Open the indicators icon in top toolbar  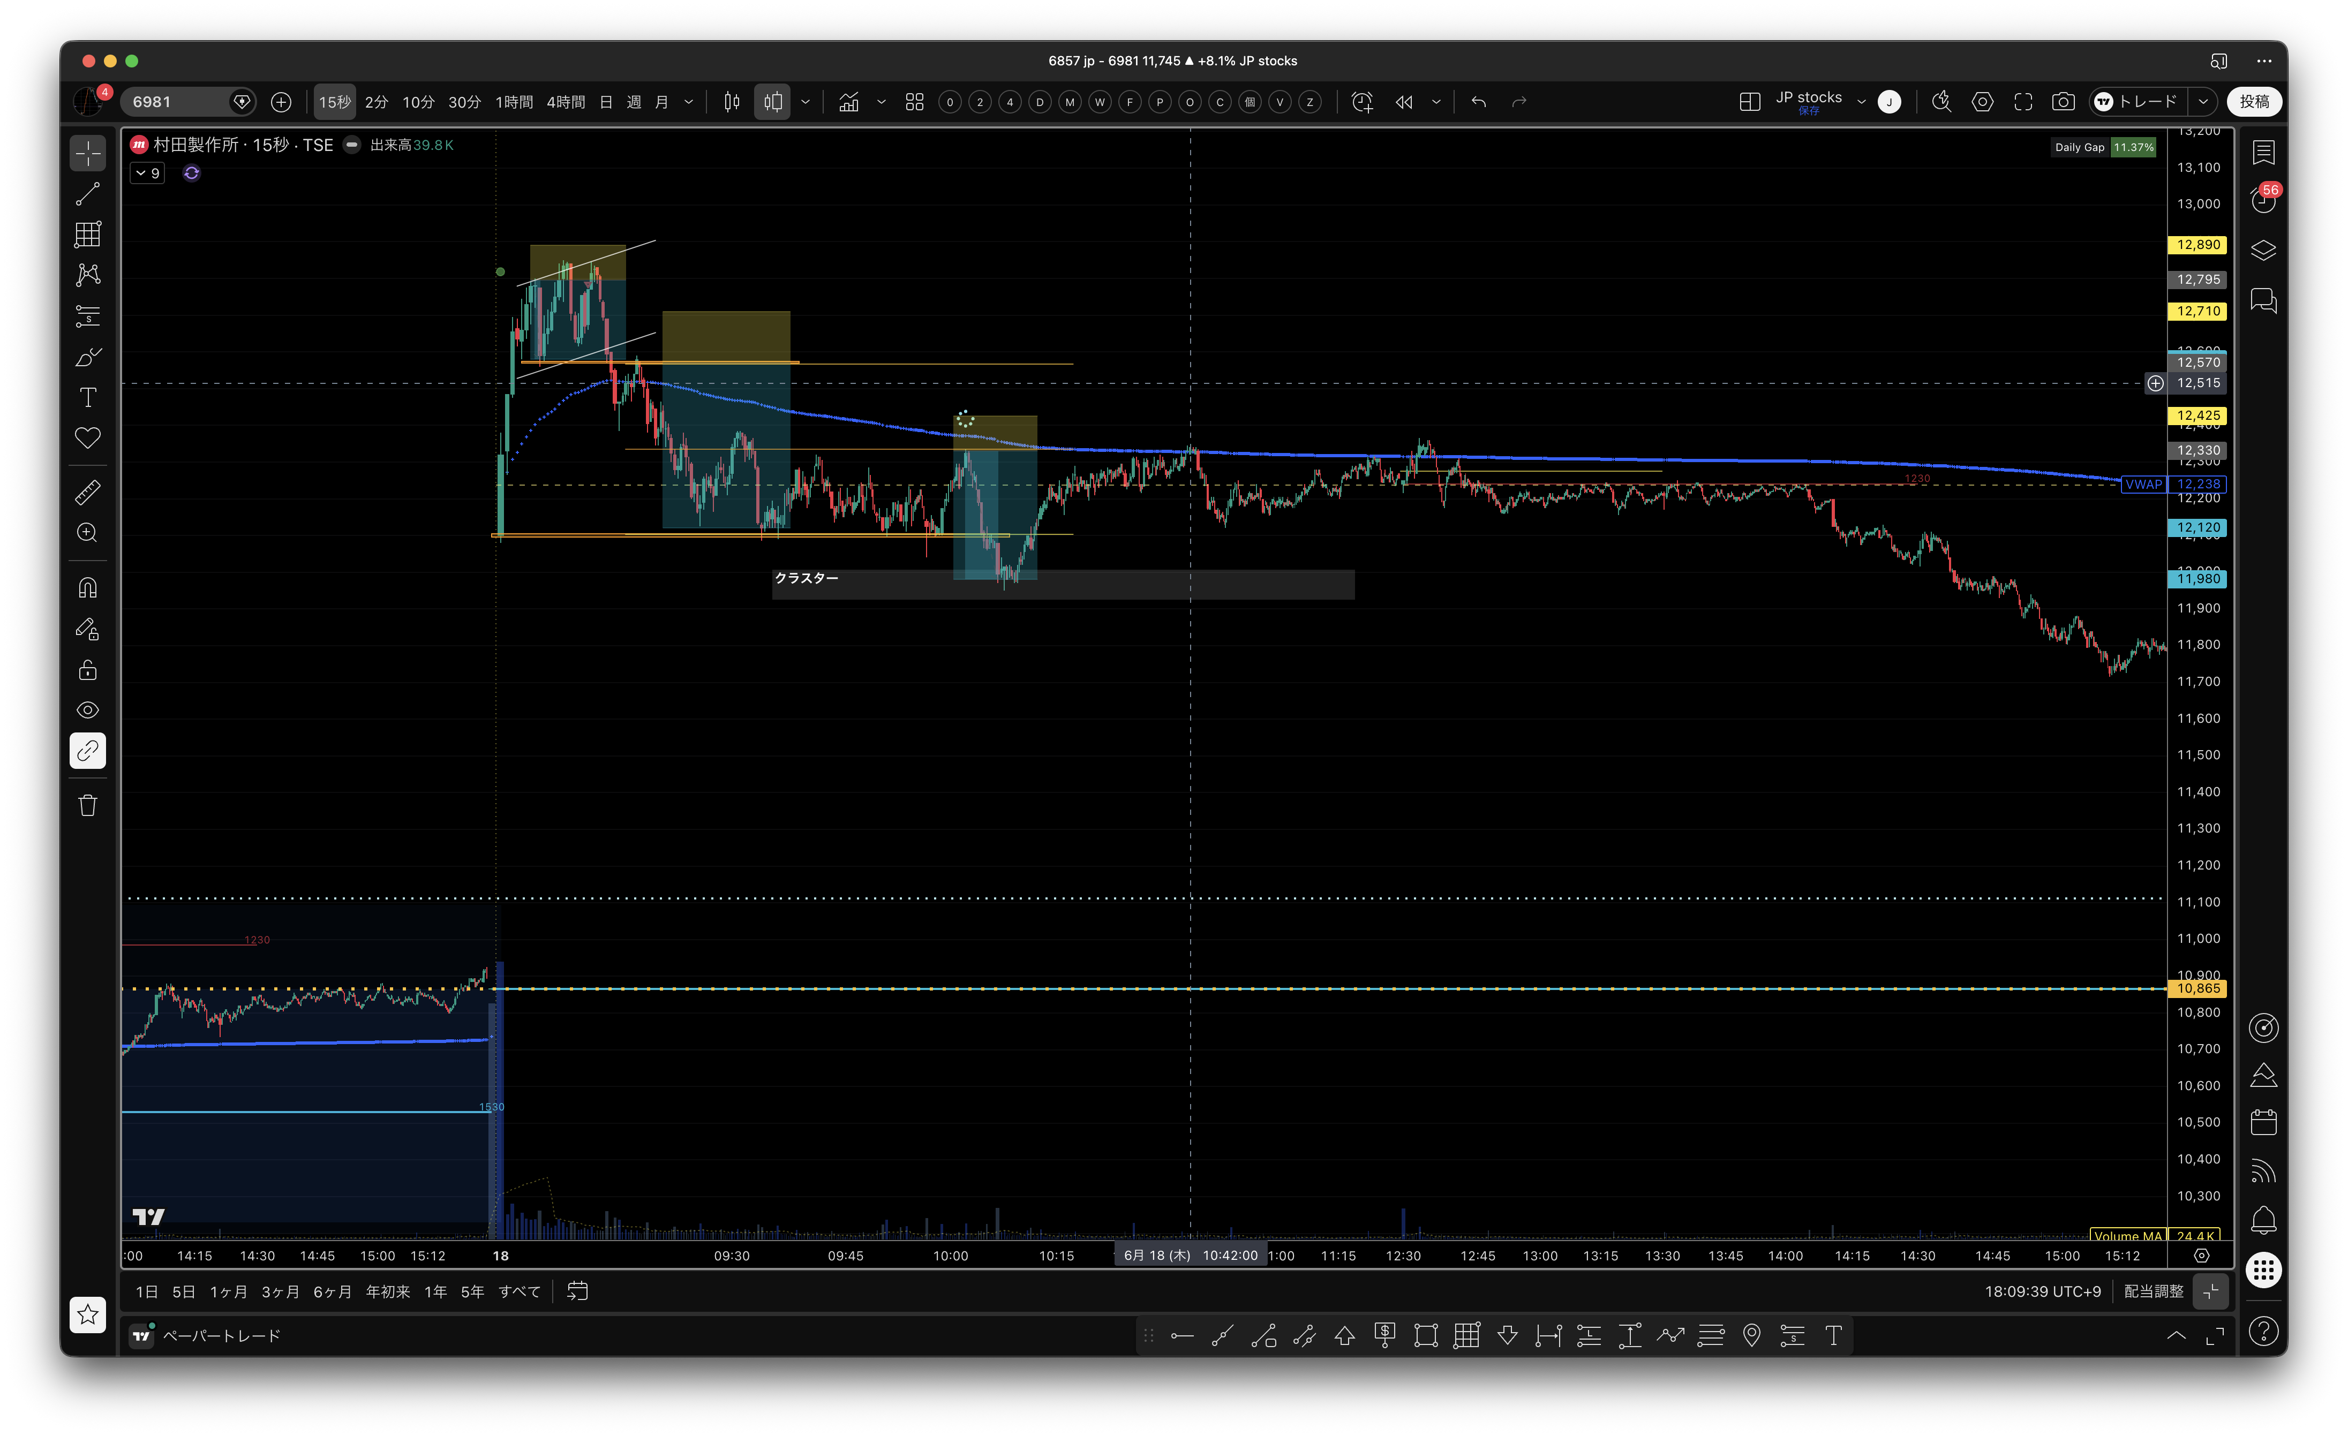coord(849,102)
